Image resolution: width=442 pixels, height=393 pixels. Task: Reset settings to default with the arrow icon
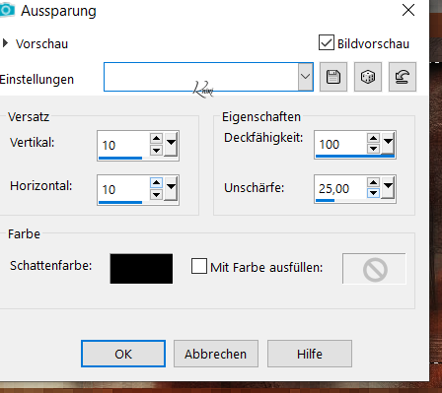point(403,77)
